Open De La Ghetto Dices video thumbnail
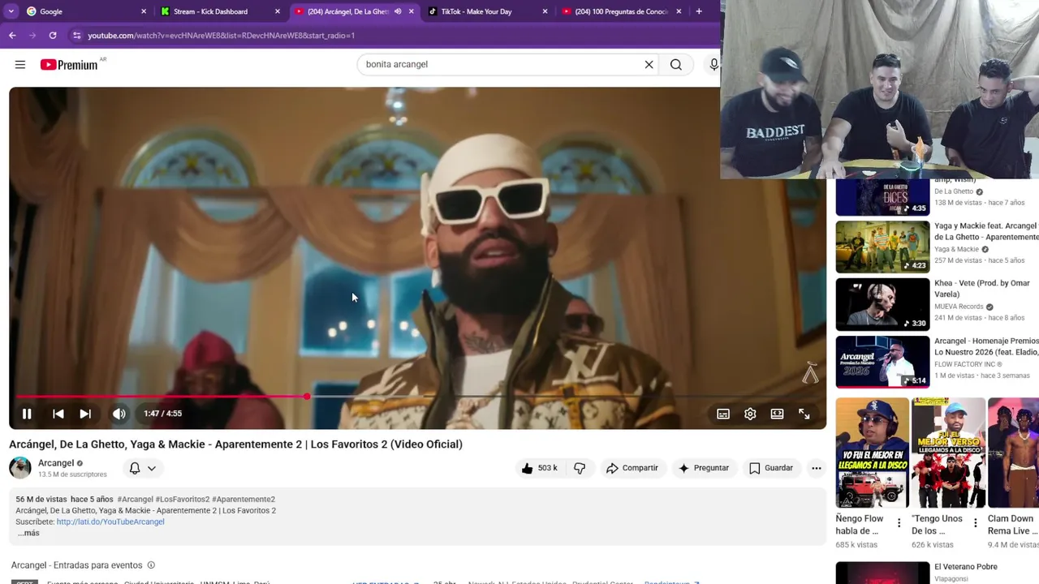Viewport: 1039px width, 584px height. [882, 197]
